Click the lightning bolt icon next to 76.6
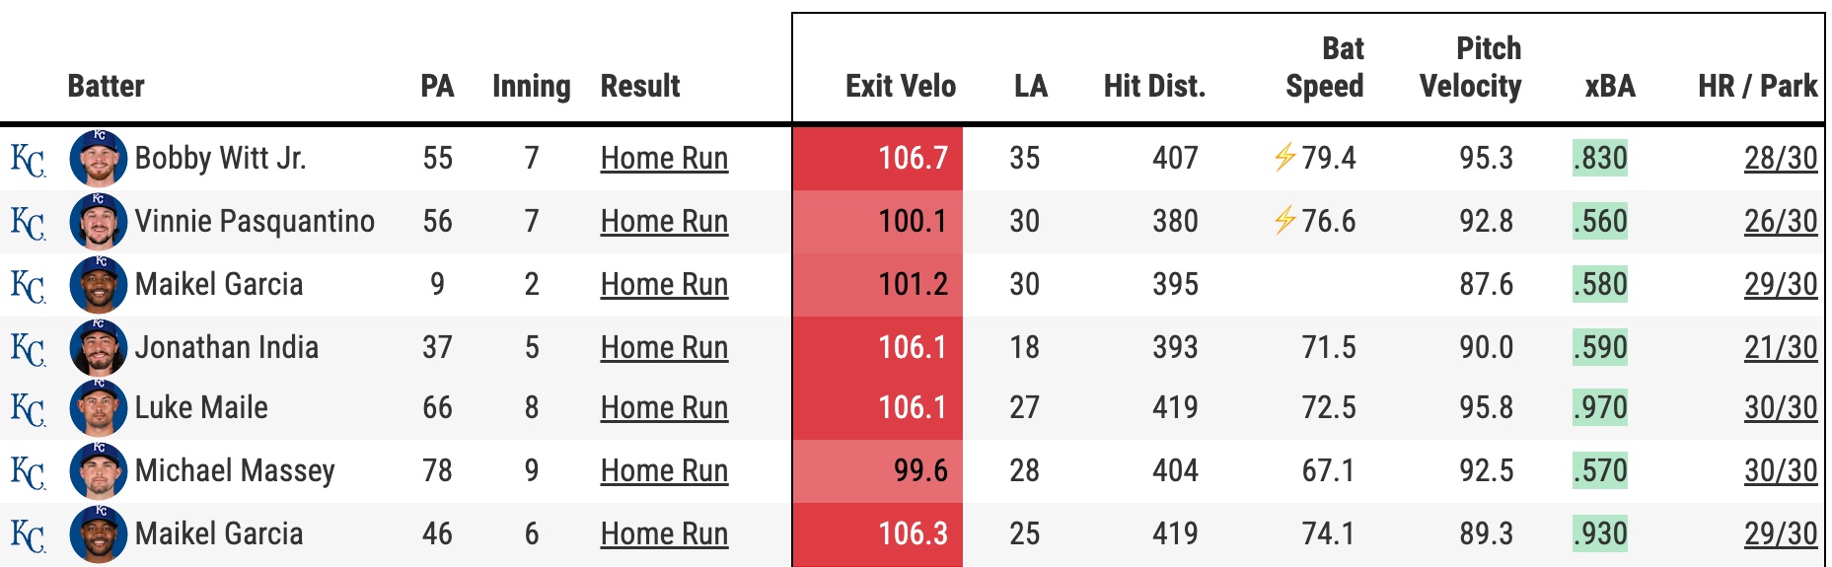This screenshot has height=567, width=1832. point(1283,220)
